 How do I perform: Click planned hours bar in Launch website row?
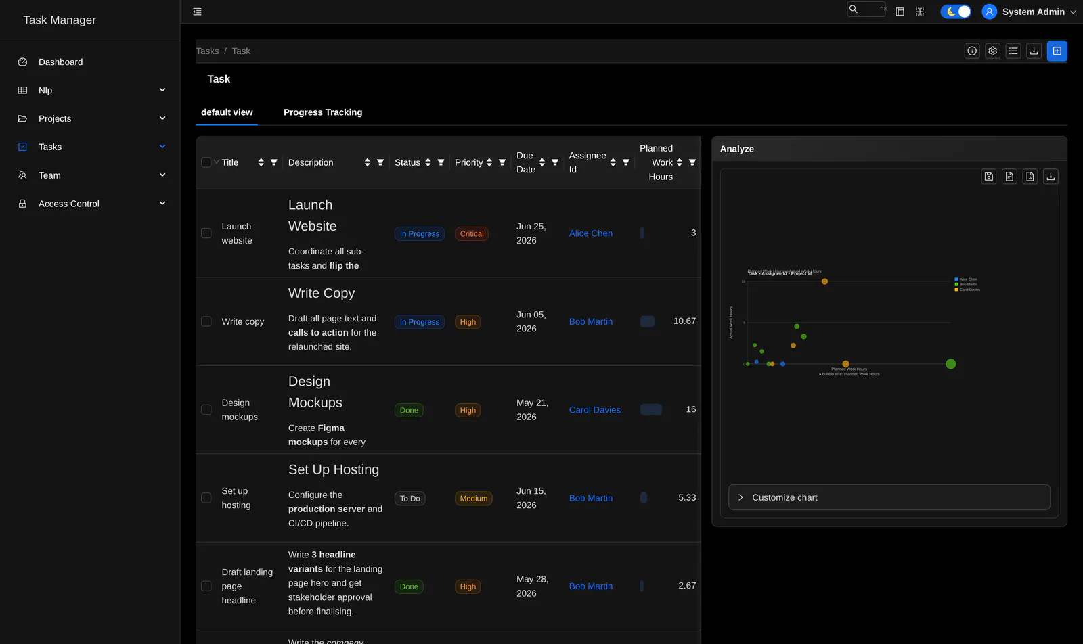point(642,233)
